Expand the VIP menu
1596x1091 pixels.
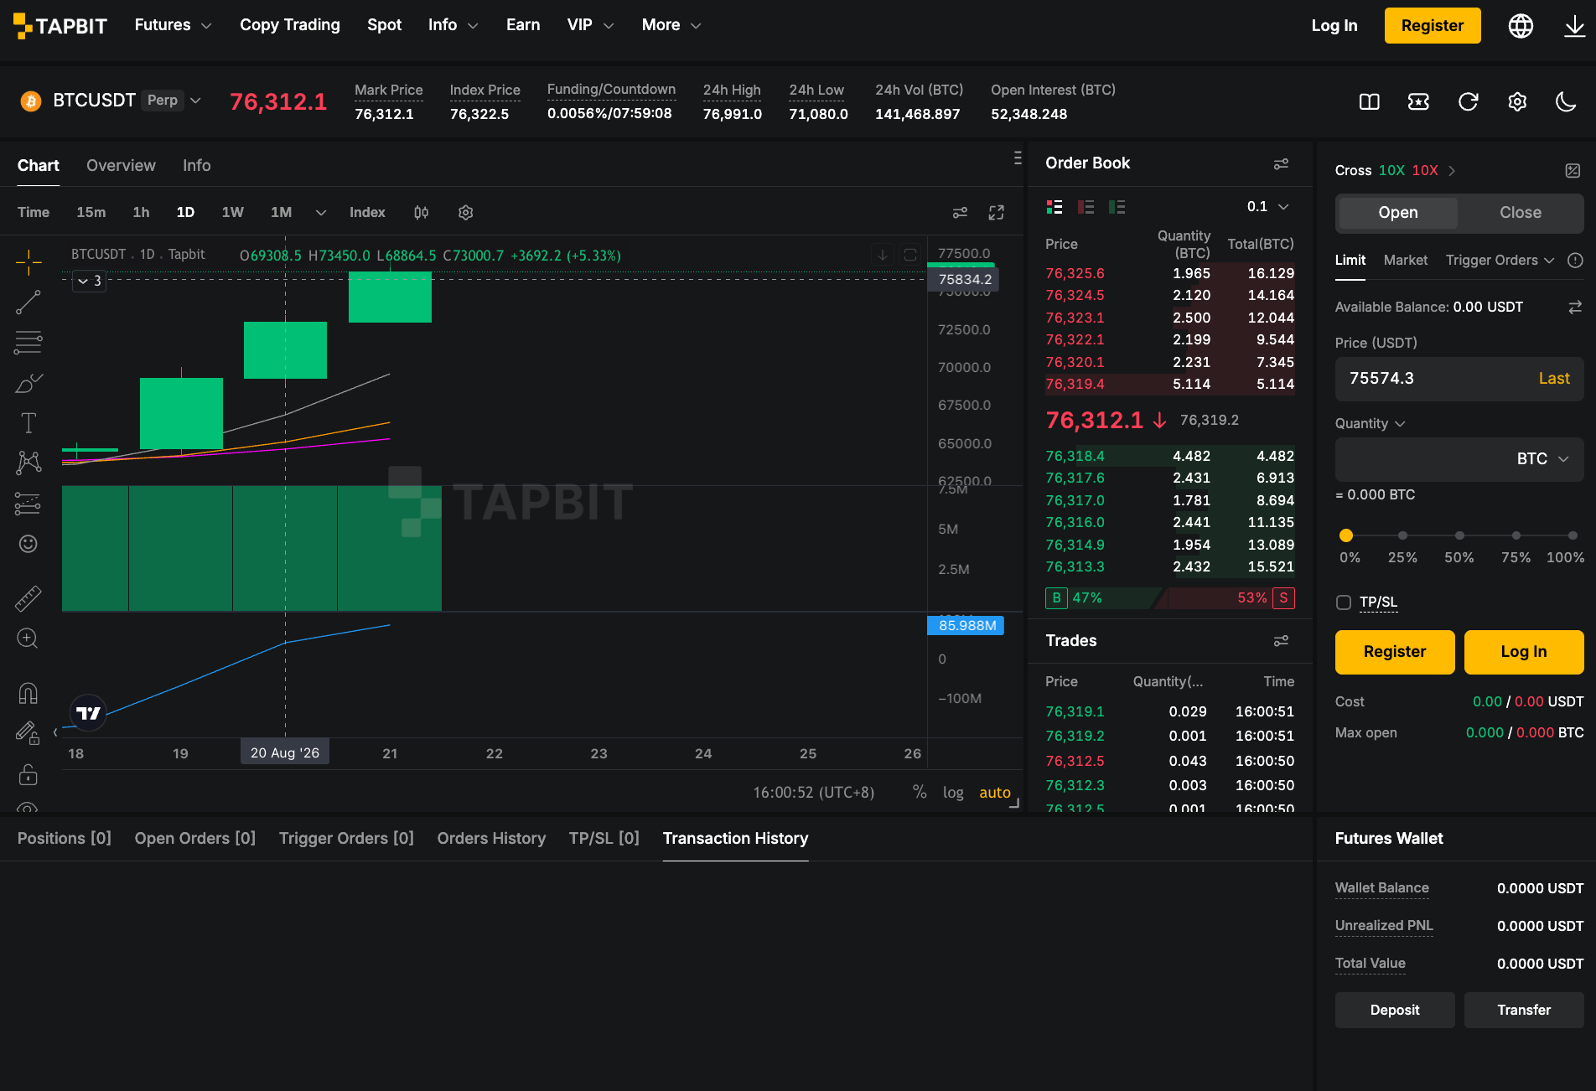coord(590,25)
